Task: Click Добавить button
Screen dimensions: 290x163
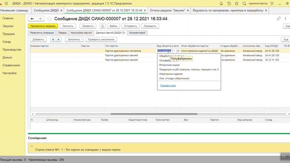Action: [38, 39]
